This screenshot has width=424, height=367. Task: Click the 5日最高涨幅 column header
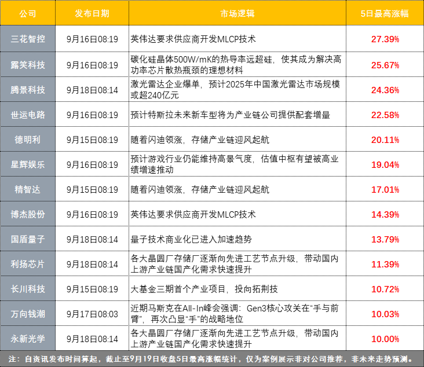pos(385,13)
